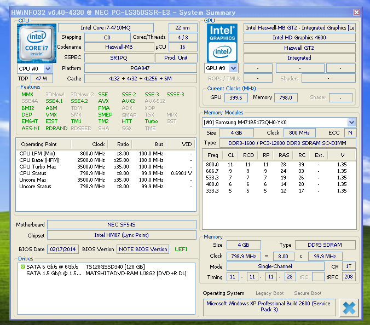Open the Samsung memory module dropdown
This screenshot has width=370, height=325.
pyautogui.click(x=351, y=122)
